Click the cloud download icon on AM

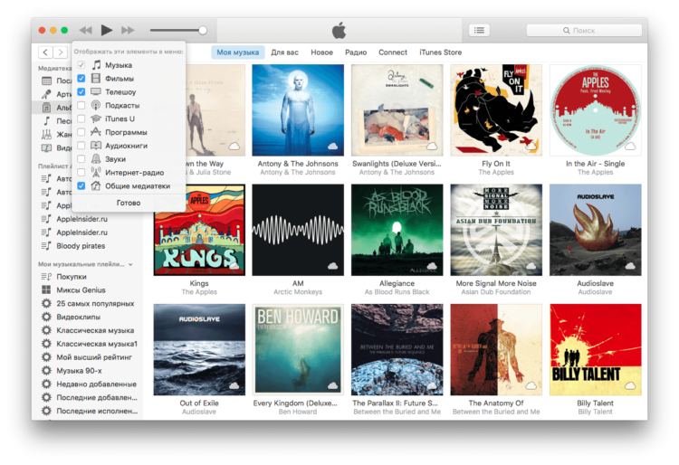tap(332, 266)
